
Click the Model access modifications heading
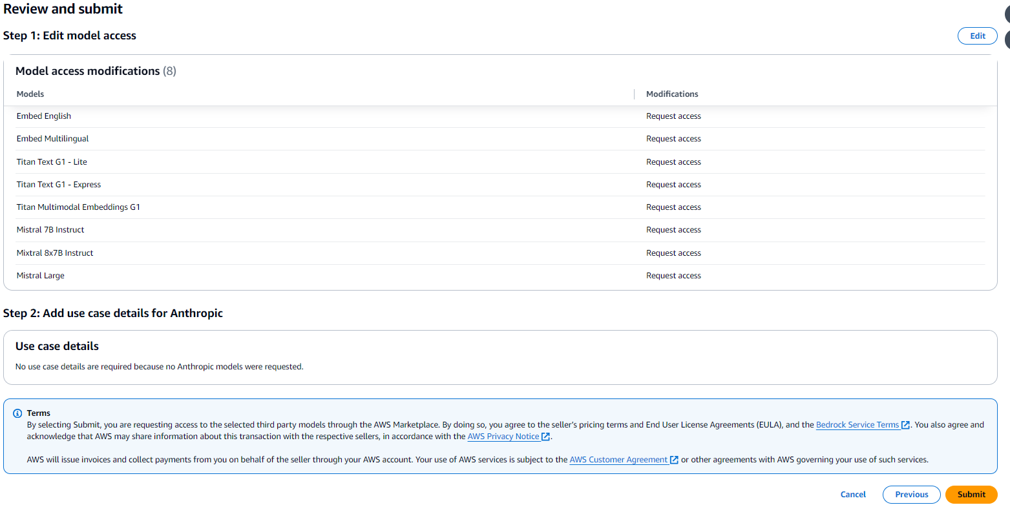96,71
